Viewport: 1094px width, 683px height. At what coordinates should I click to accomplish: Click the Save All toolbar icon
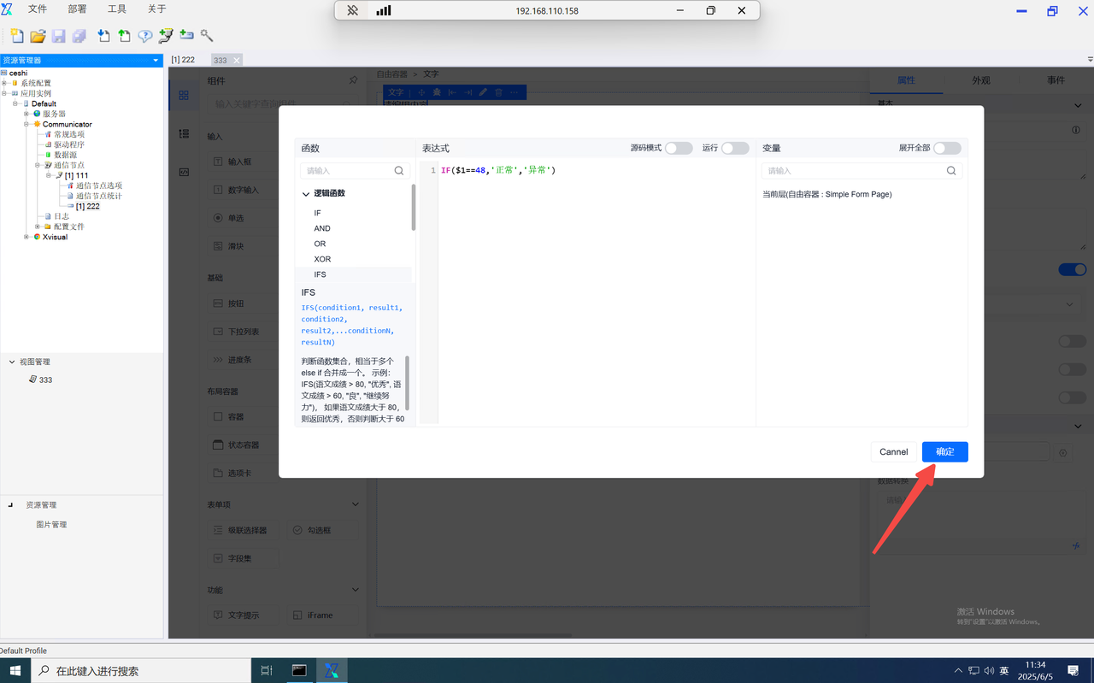tap(79, 36)
